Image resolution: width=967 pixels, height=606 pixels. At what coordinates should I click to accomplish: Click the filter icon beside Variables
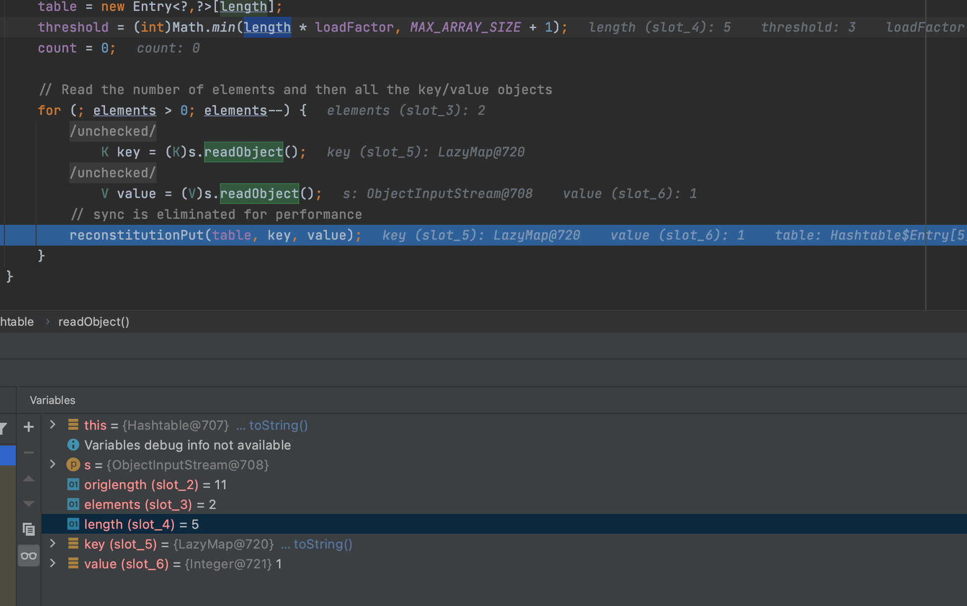[3, 428]
